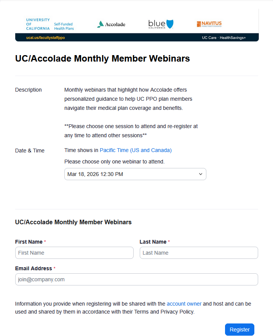Click the Description label
The height and width of the screenshot is (336, 273).
pyautogui.click(x=29, y=90)
